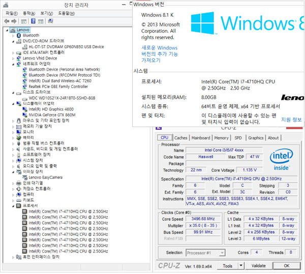Select the 범용 직렬 버스 컨트롤러 USB icon
This screenshot has width=305, height=274.
click(19, 143)
